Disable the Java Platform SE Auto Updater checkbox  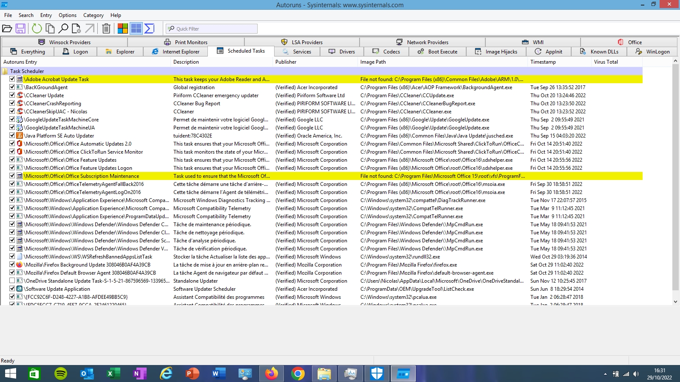(x=12, y=135)
